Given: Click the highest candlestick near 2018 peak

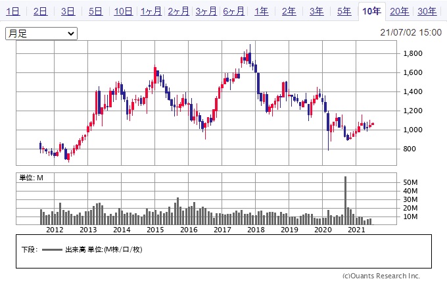Looking at the screenshot, I should click(250, 56).
